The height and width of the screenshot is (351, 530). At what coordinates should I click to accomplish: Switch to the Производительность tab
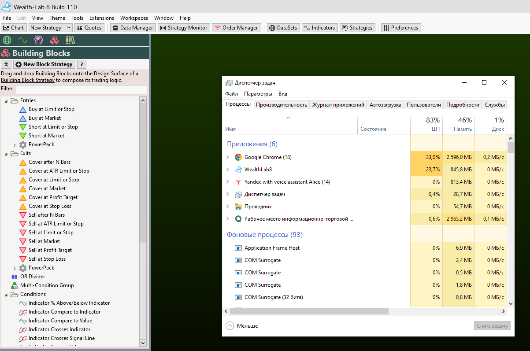[x=281, y=105]
